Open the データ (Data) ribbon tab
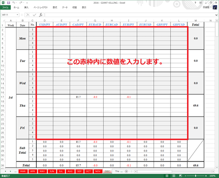 pyautogui.click(x=65, y=7)
